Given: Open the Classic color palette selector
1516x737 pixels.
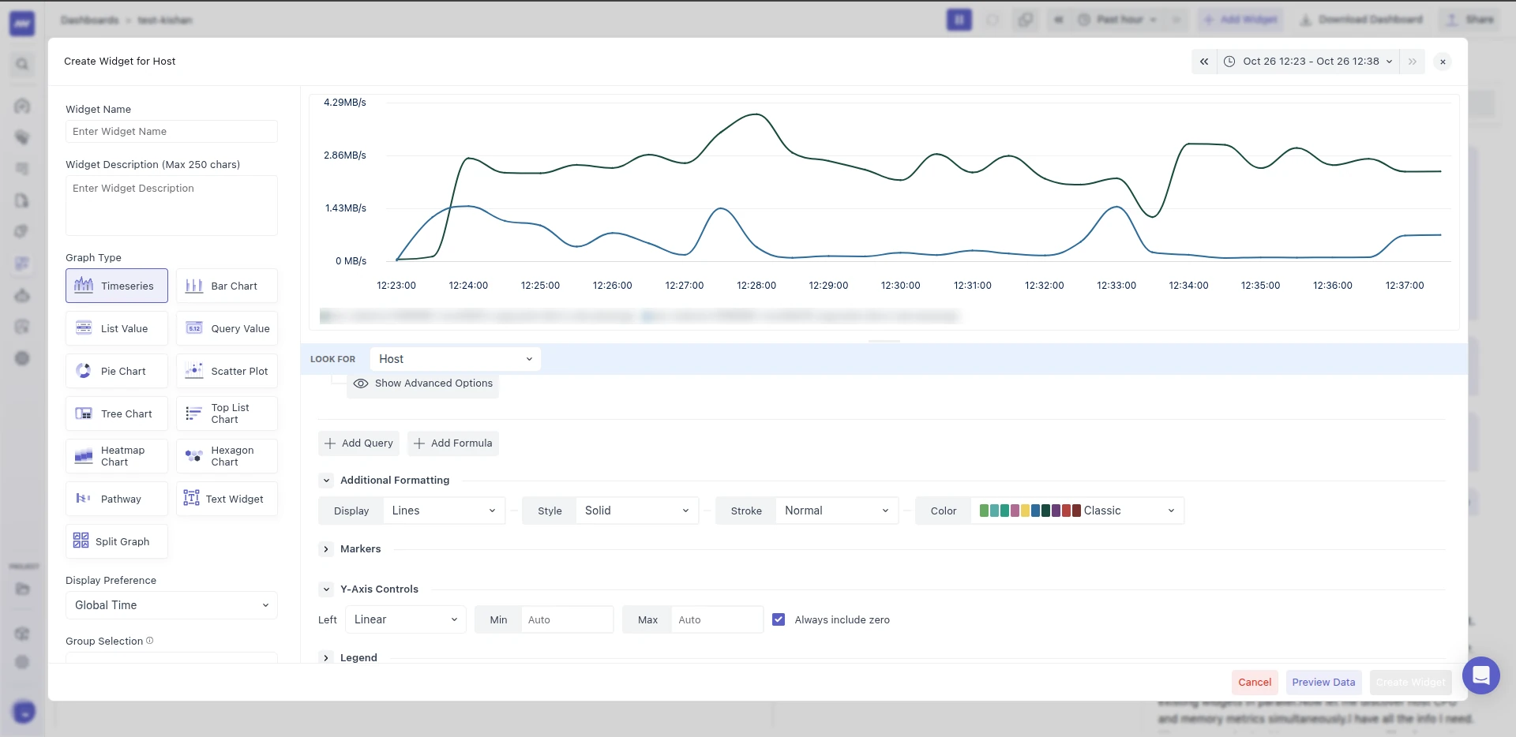Looking at the screenshot, I should [x=1077, y=511].
